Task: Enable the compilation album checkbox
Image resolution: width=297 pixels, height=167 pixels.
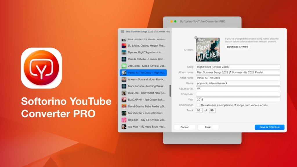Action: [x=198, y=105]
